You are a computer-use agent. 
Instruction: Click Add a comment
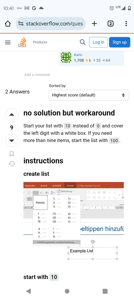37,75
